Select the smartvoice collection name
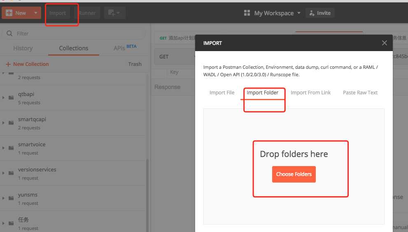This screenshot has width=408, height=232. click(x=32, y=144)
